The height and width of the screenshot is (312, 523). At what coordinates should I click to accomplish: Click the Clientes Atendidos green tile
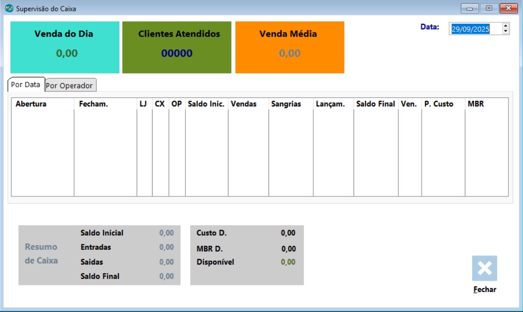pyautogui.click(x=177, y=47)
